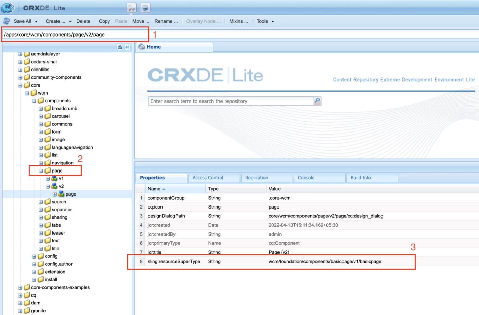Image resolution: width=479 pixels, height=315 pixels.
Task: Click the magnifier search button
Action: coord(317,101)
